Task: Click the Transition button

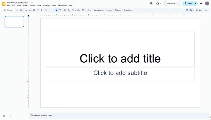Action: pyautogui.click(x=128, y=10)
